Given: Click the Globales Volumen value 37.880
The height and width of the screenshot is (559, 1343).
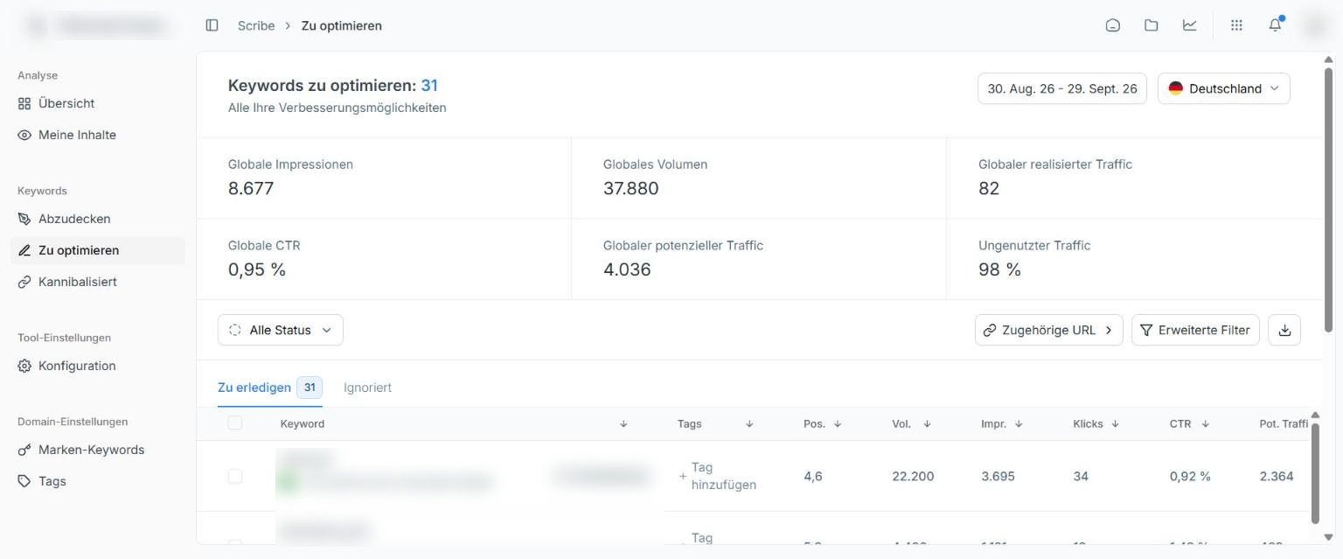Looking at the screenshot, I should 631,188.
